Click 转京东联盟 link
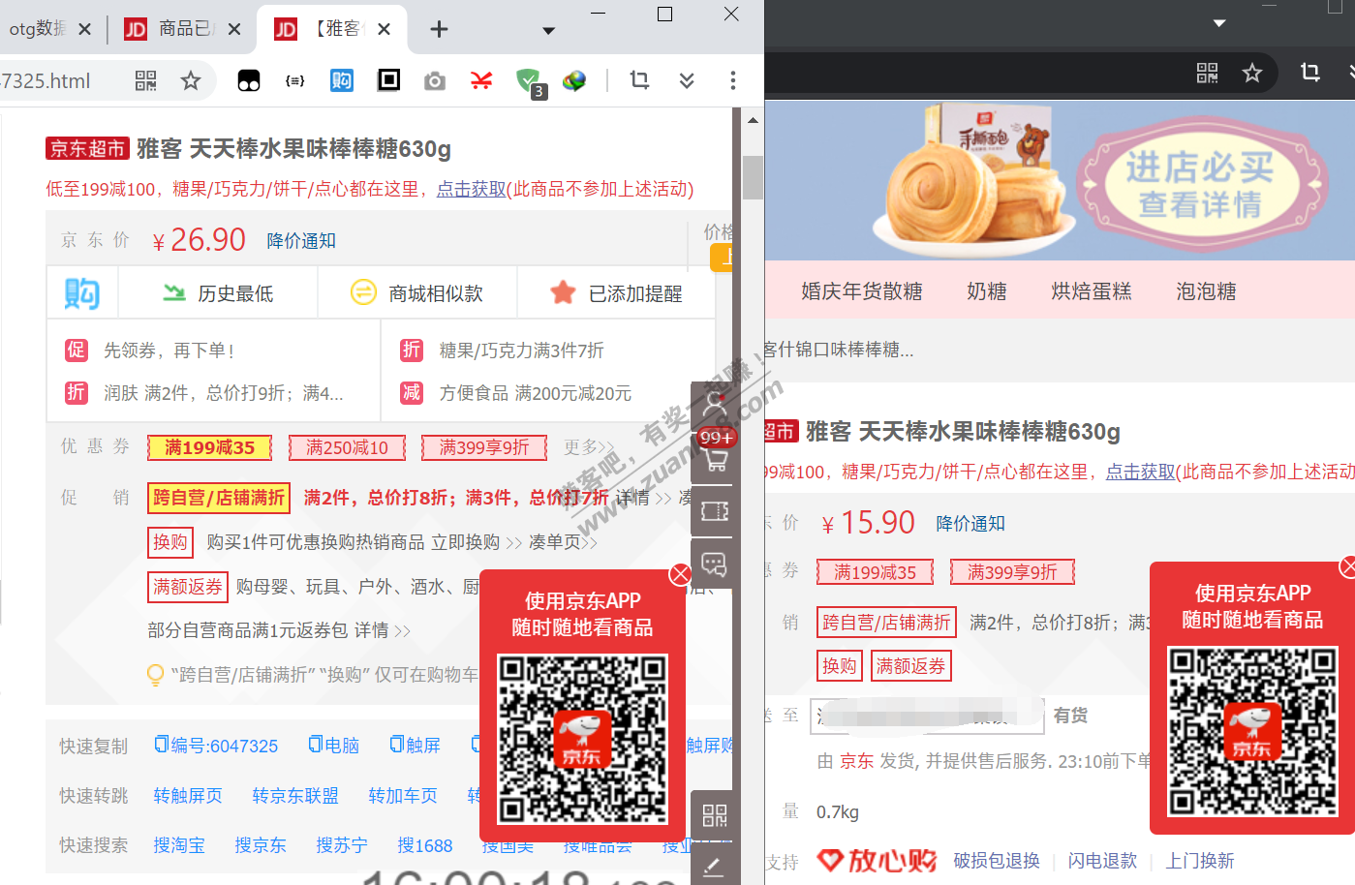 tap(295, 795)
